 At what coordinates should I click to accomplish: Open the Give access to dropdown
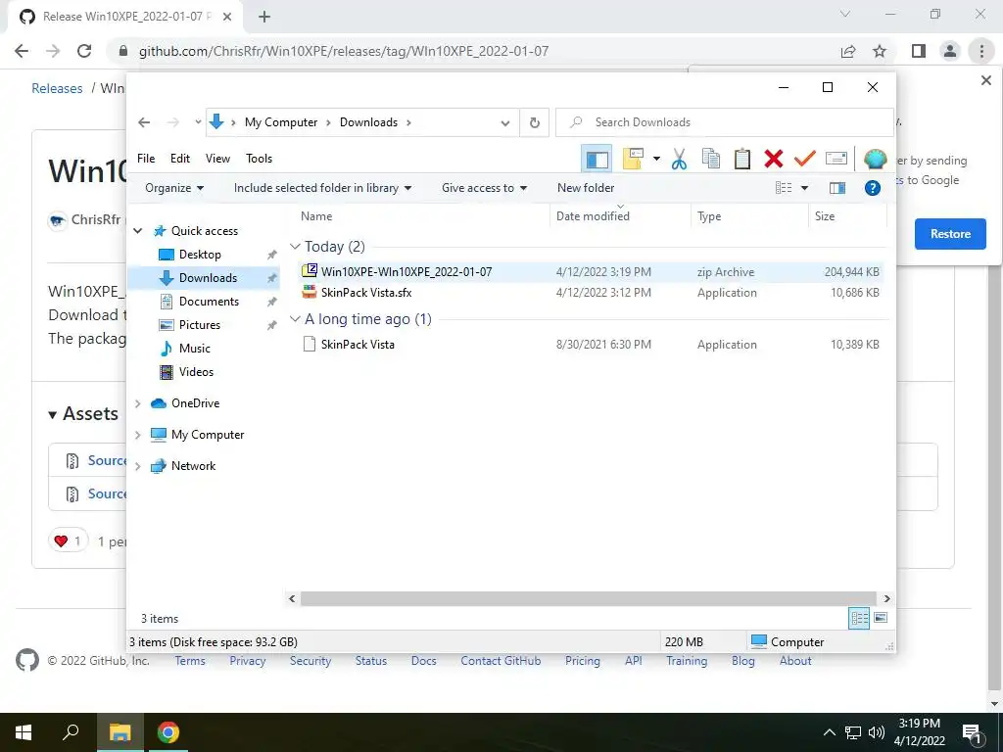coord(484,188)
